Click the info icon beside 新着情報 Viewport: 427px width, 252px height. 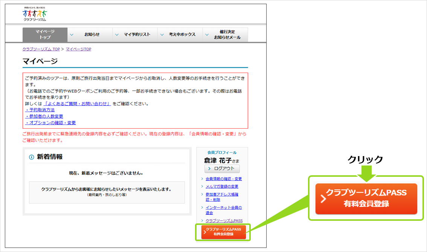tap(32, 157)
